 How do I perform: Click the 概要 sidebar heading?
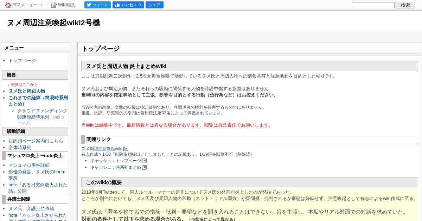tap(35, 75)
